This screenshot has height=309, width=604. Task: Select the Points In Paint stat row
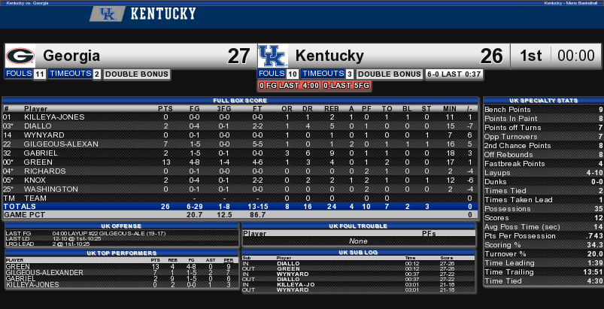pos(543,119)
